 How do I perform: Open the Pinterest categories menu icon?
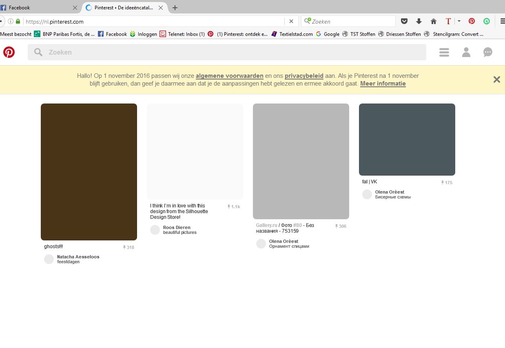tap(444, 52)
